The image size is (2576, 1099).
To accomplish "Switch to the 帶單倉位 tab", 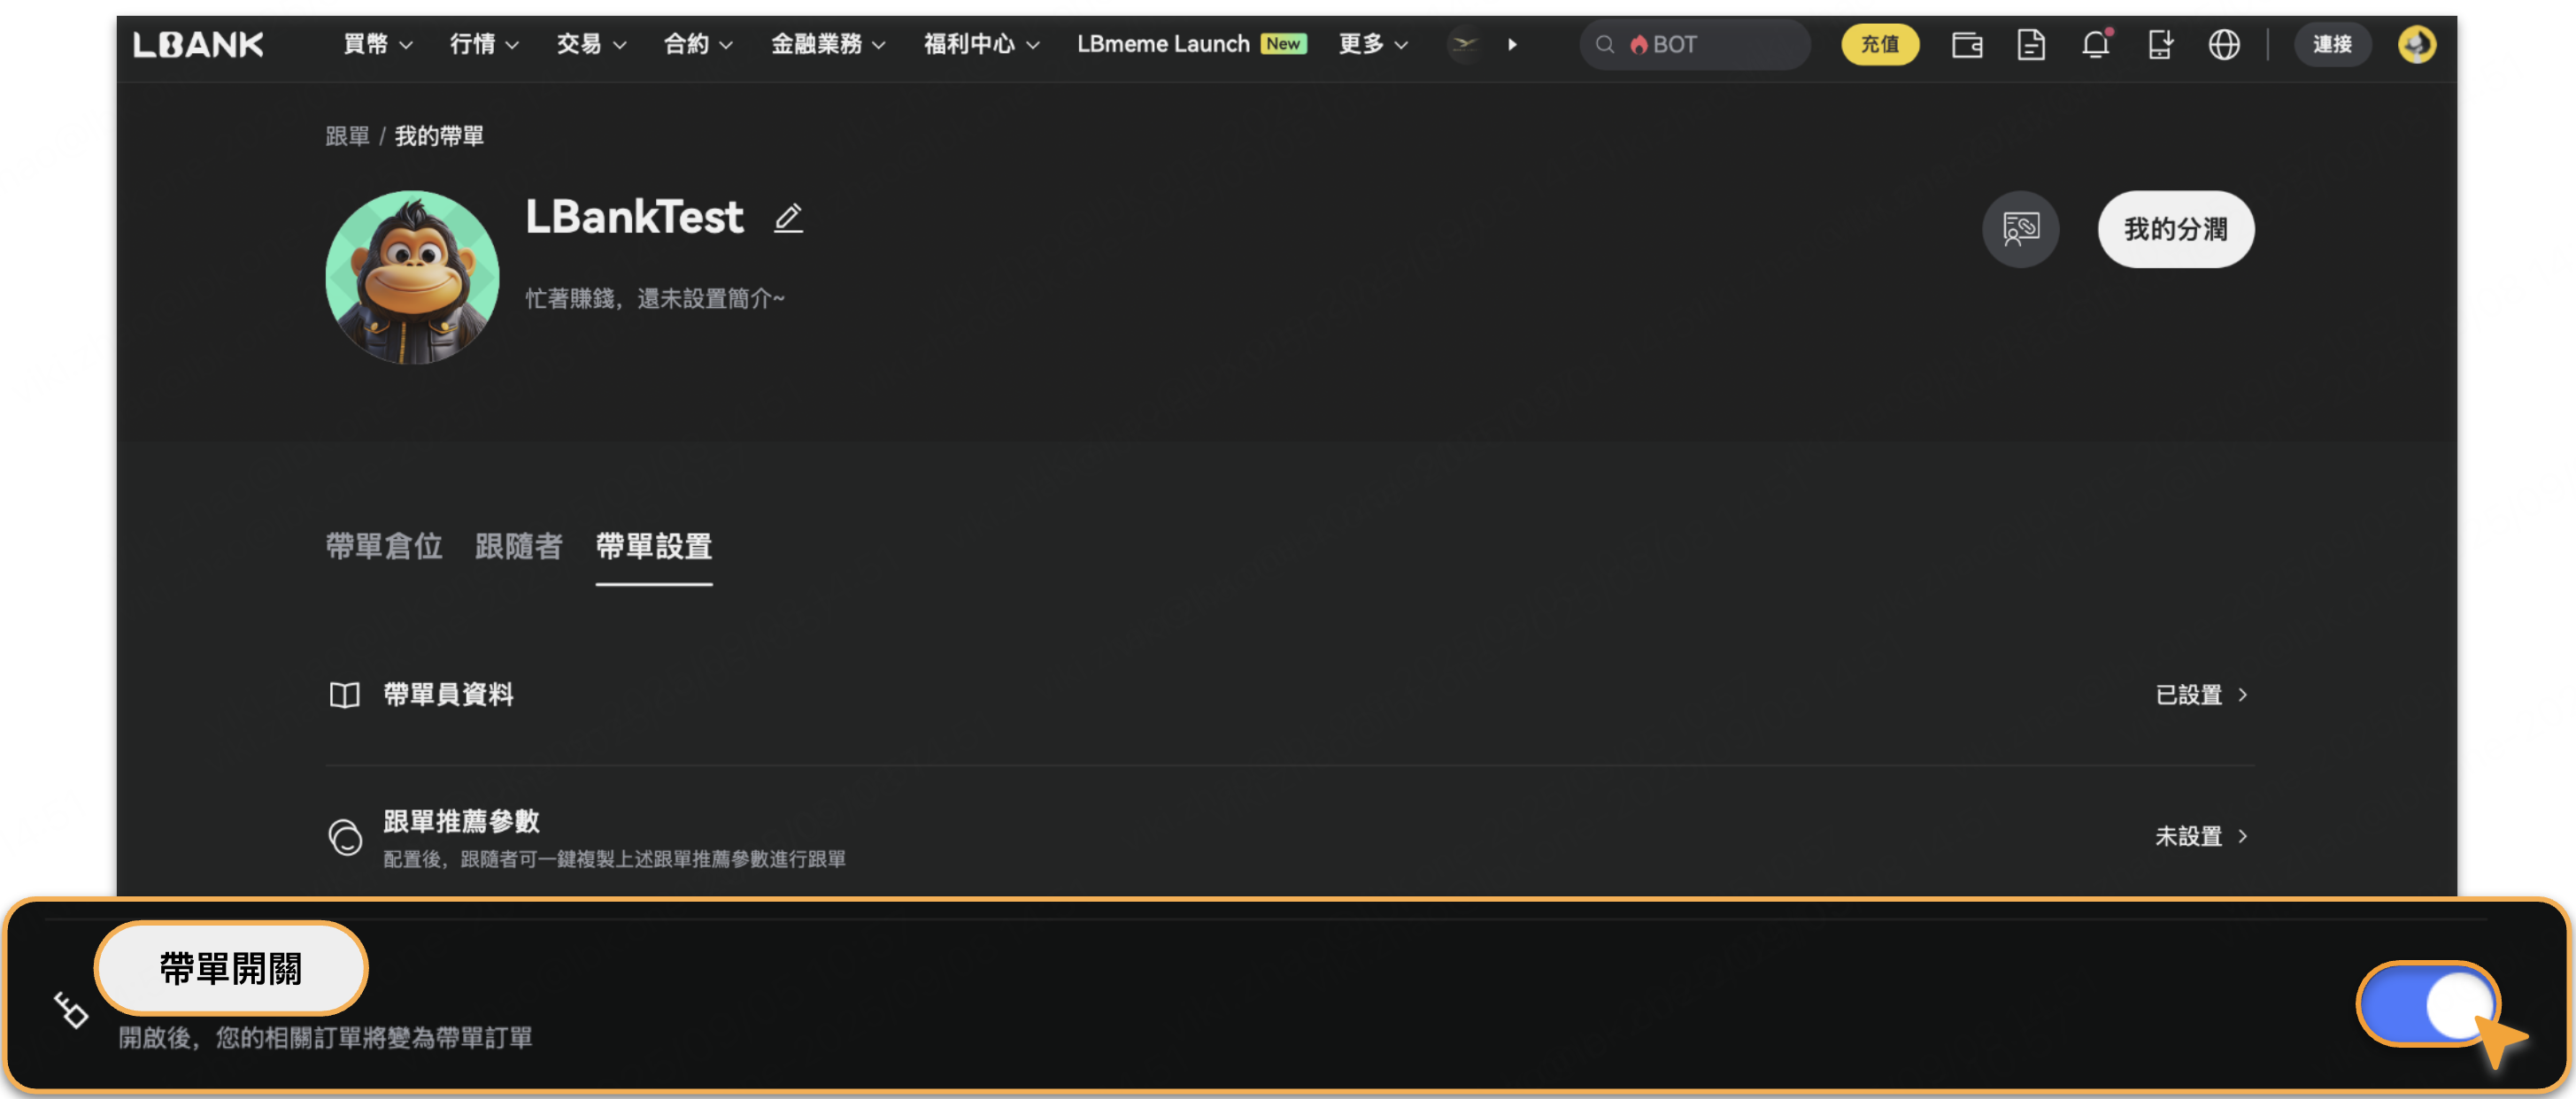I will tap(383, 546).
